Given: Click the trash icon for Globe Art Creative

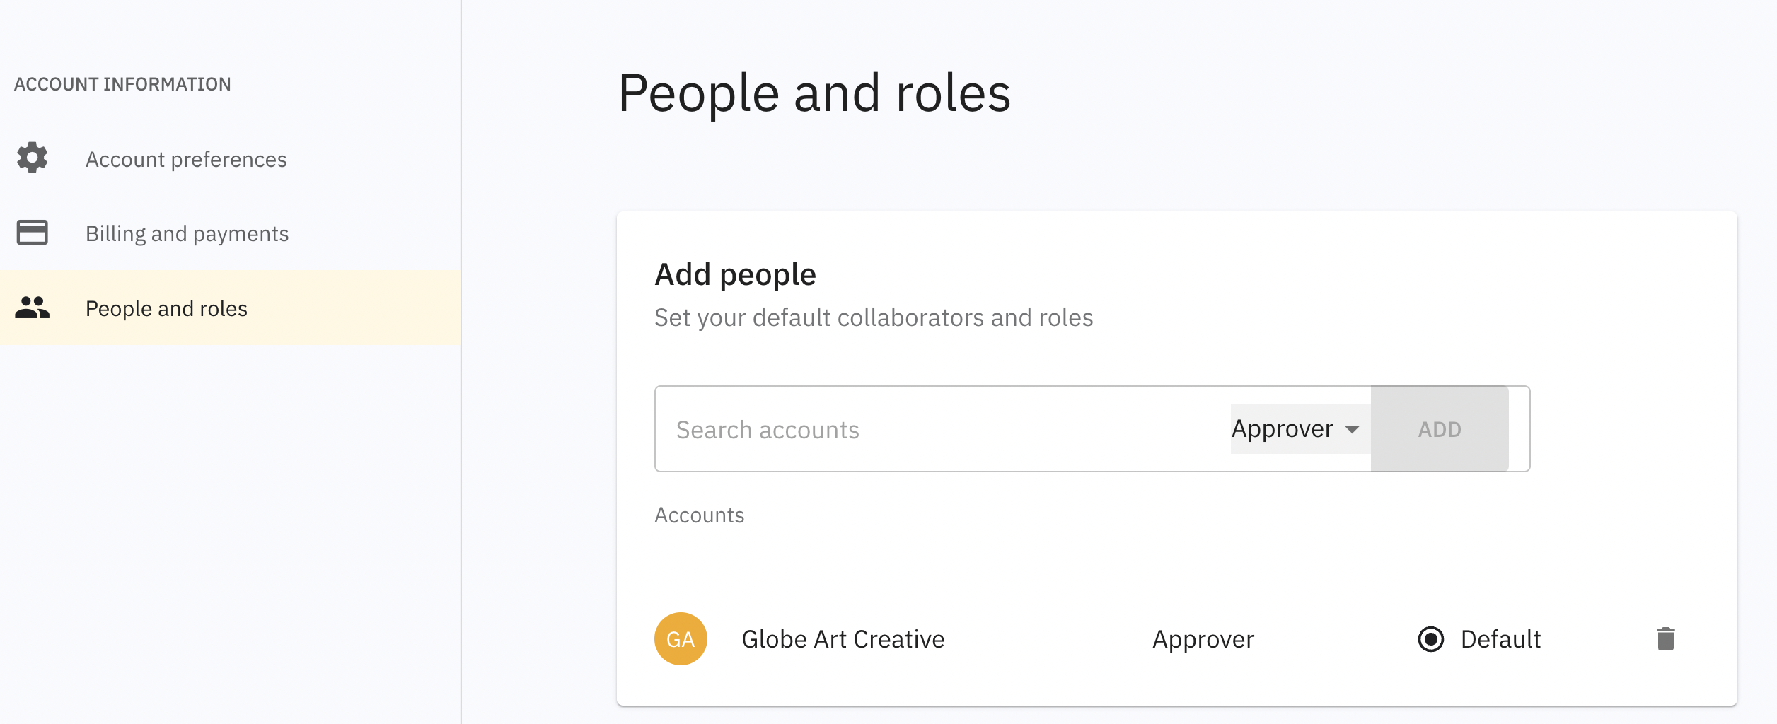Looking at the screenshot, I should (x=1664, y=638).
